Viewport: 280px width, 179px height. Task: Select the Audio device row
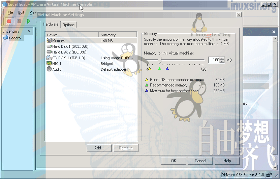coord(91,69)
